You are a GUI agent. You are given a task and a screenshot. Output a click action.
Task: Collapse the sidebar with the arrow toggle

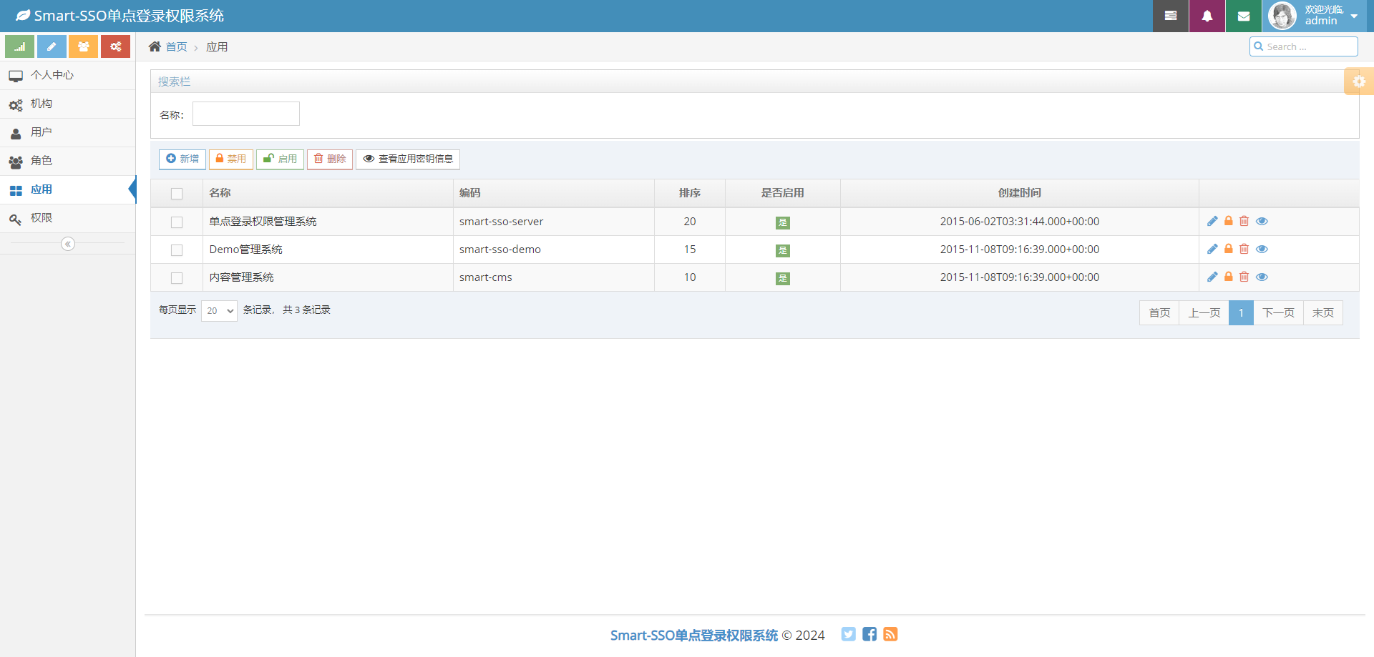[x=68, y=244]
